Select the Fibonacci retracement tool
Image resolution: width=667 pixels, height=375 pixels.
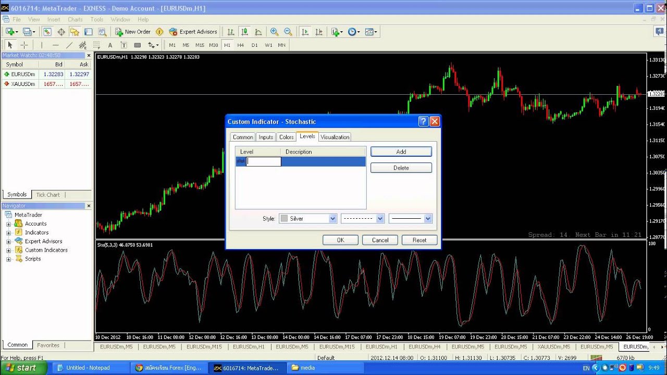[96, 45]
